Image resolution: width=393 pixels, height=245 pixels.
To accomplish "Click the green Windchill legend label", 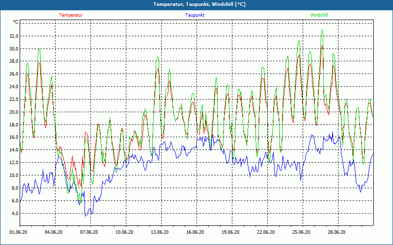I will [x=319, y=15].
